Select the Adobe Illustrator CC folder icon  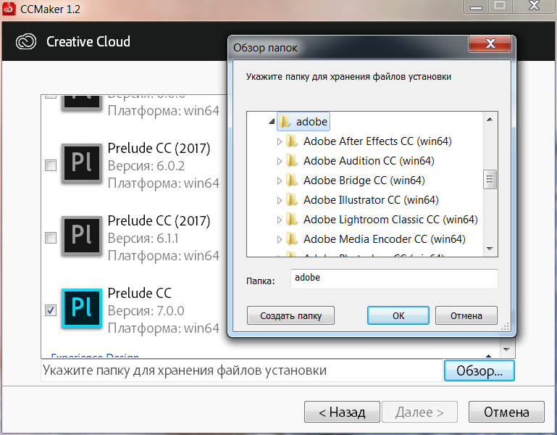point(291,200)
